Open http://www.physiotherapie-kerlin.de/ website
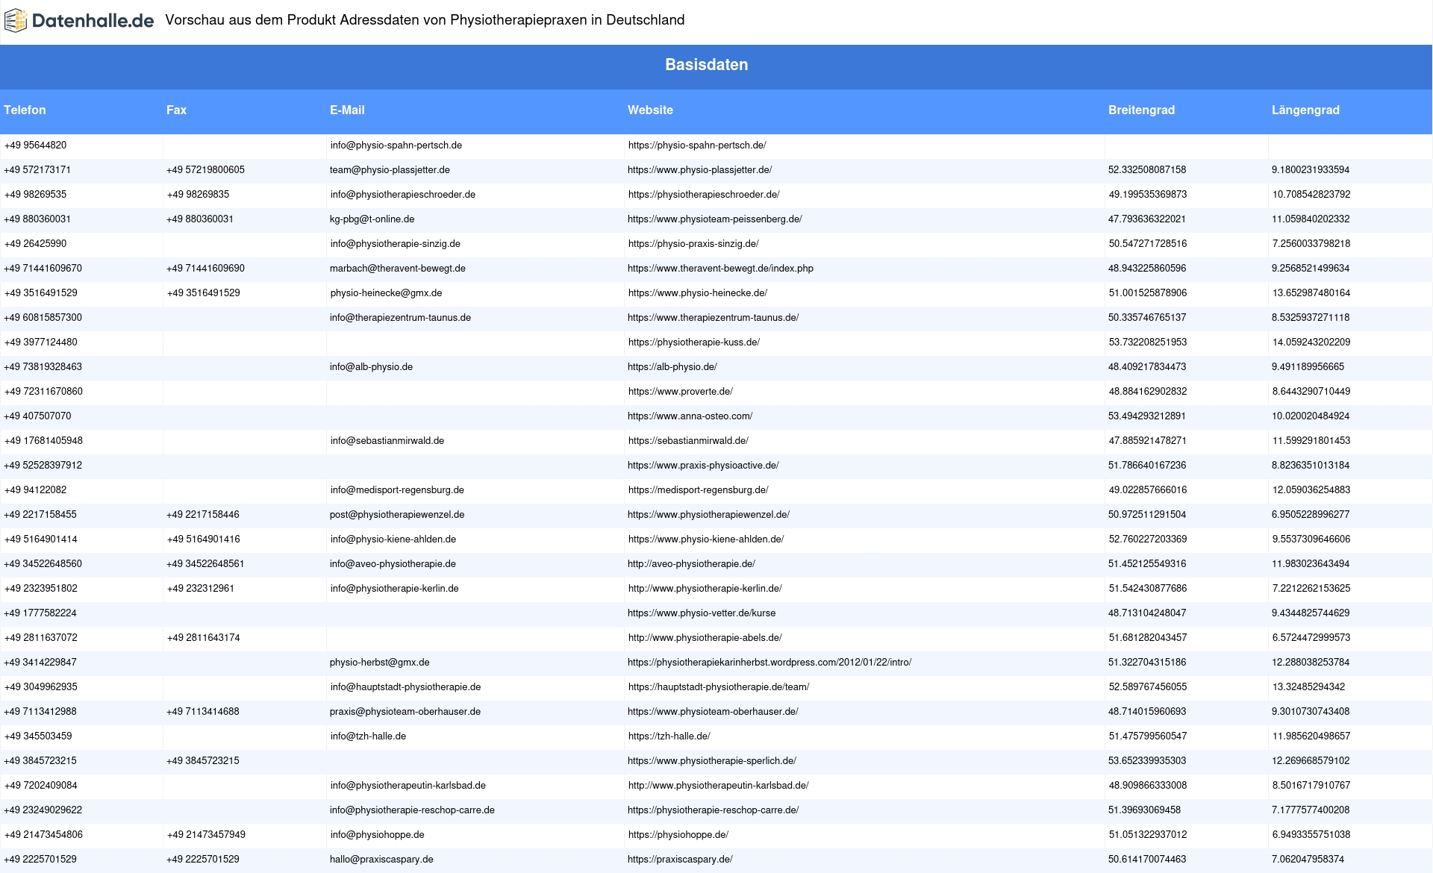Image resolution: width=1433 pixels, height=873 pixels. pyautogui.click(x=705, y=589)
